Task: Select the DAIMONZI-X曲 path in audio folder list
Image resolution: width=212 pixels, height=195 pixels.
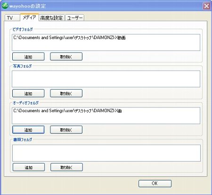Action: [67, 111]
